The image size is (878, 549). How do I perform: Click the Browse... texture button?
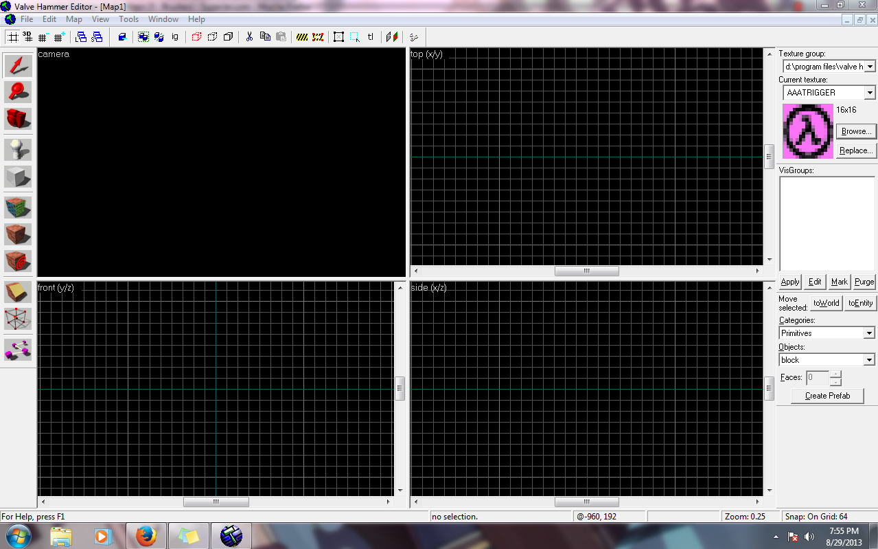pyautogui.click(x=856, y=131)
